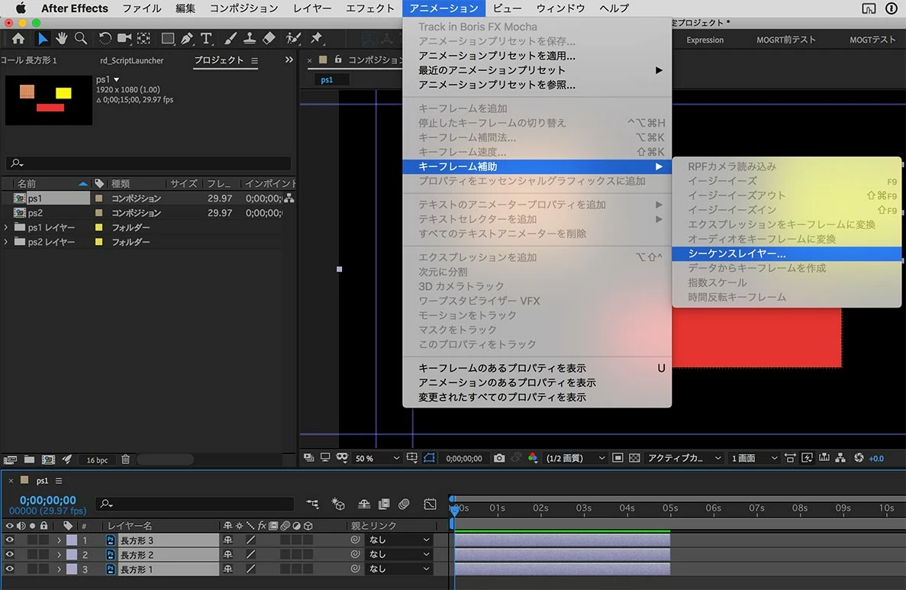Switch to the rd_ScriptLauncher tab
Viewport: 906px width, 590px height.
tap(132, 60)
